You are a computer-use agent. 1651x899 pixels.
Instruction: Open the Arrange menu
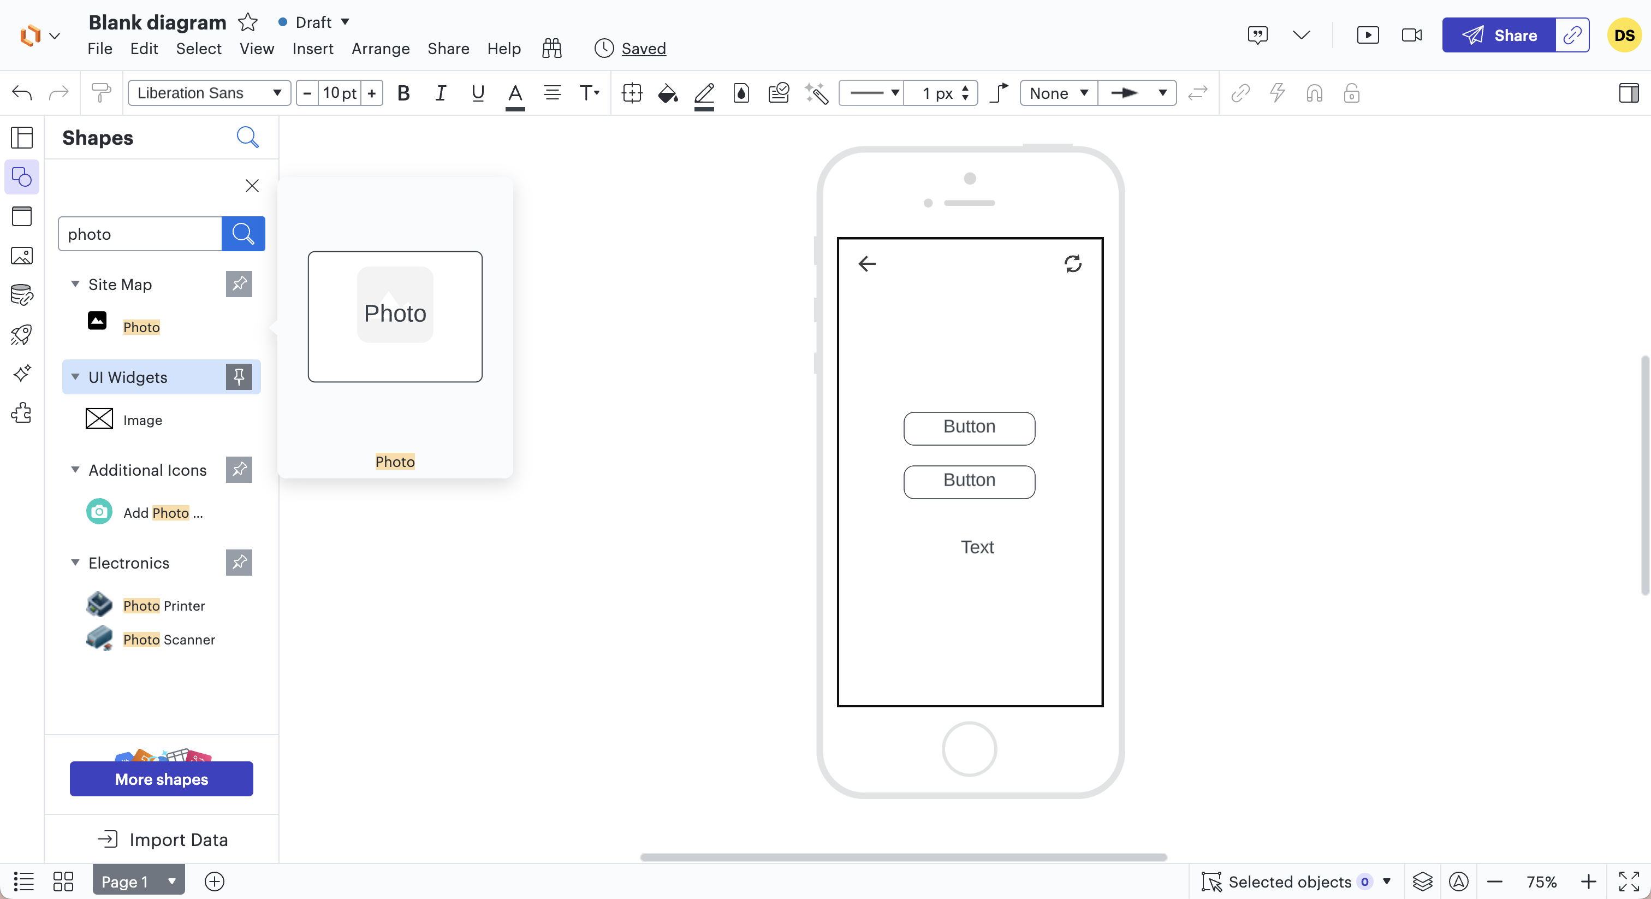click(x=379, y=49)
